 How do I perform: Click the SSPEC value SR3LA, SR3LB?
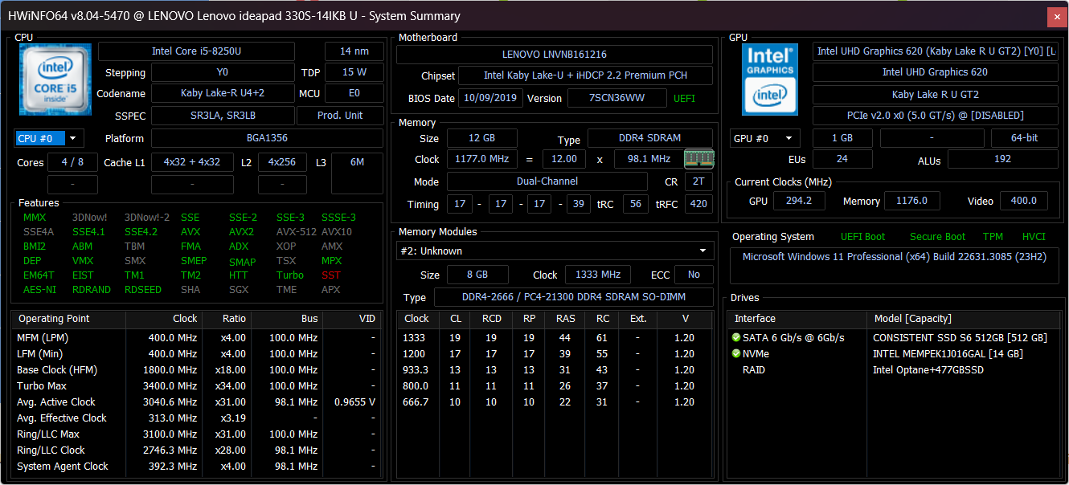[x=223, y=115]
